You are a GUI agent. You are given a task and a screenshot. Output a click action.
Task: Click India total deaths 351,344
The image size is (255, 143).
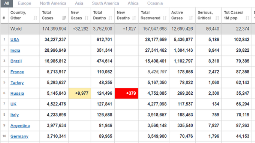point(105,50)
